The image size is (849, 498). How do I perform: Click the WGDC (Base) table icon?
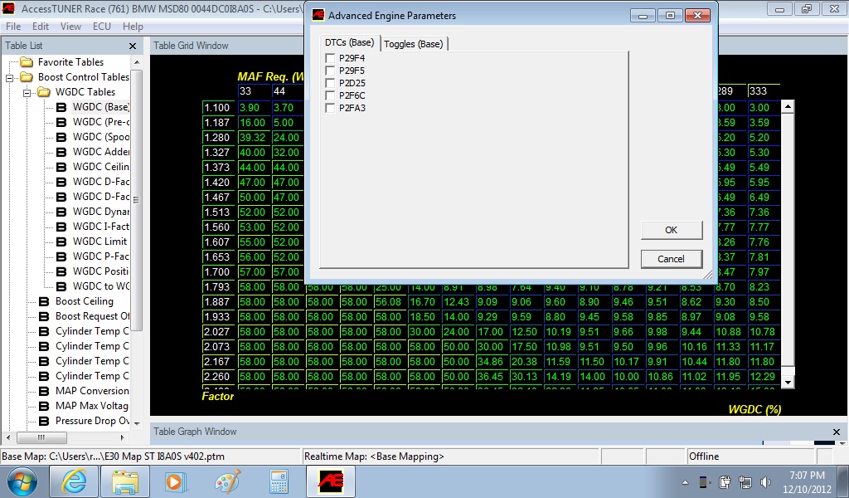click(x=61, y=107)
